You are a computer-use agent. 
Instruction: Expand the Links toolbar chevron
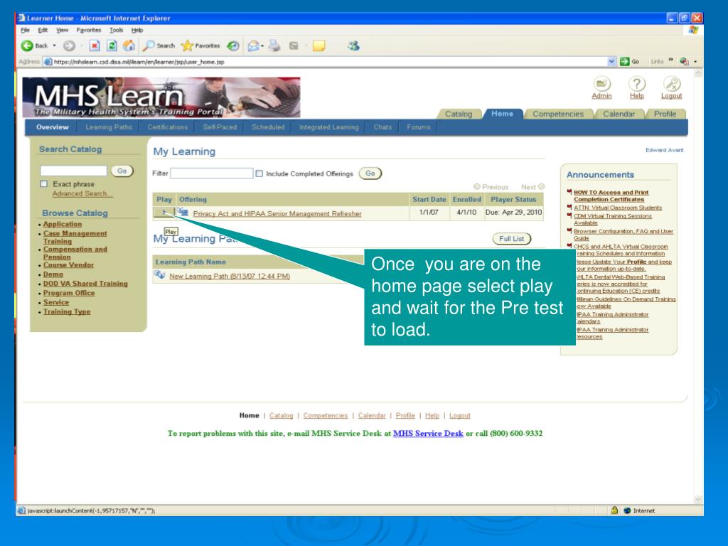670,60
